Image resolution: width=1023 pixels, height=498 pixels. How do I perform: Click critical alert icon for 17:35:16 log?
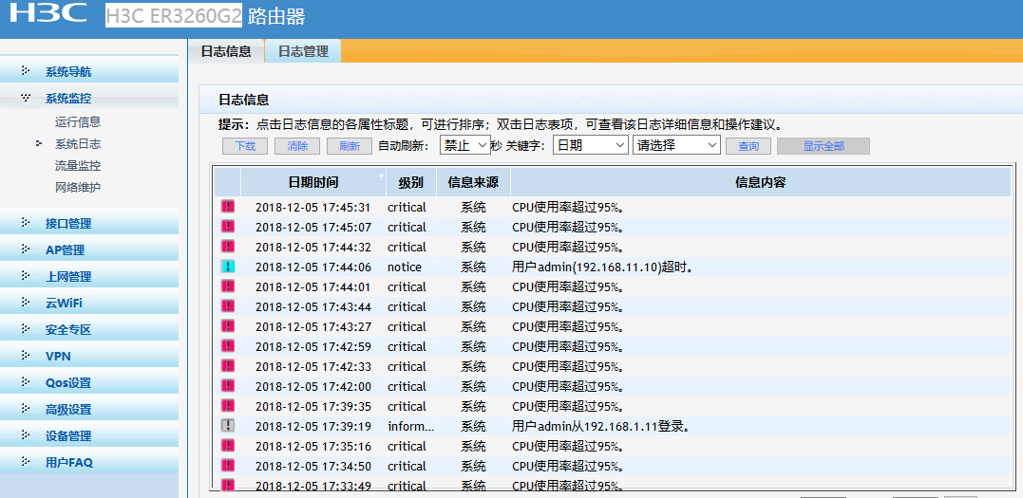pyautogui.click(x=228, y=445)
